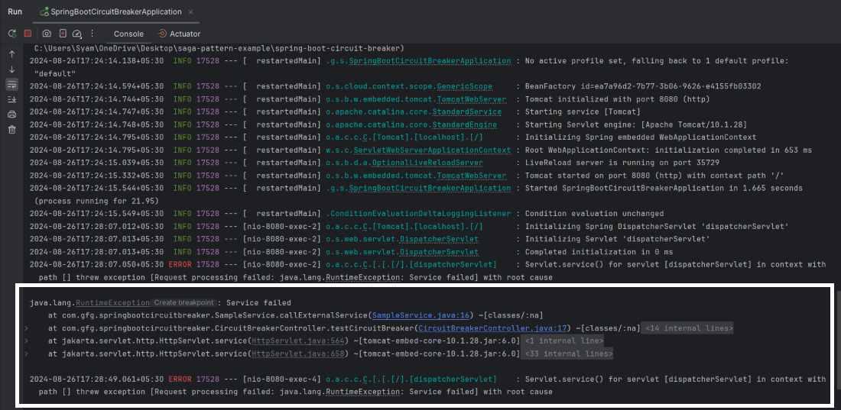Jump up the stack trace with up arrow
The image size is (841, 410).
[x=11, y=54]
